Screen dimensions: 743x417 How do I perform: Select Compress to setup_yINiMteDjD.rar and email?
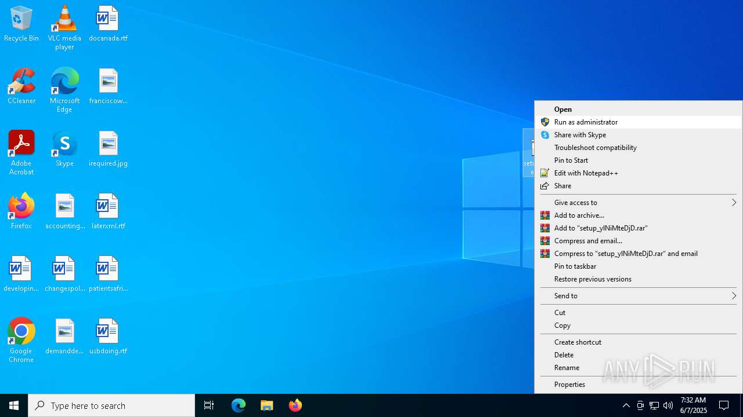(x=639, y=254)
